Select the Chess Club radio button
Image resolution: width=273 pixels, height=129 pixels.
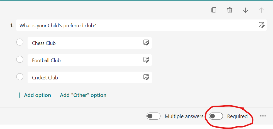point(20,42)
